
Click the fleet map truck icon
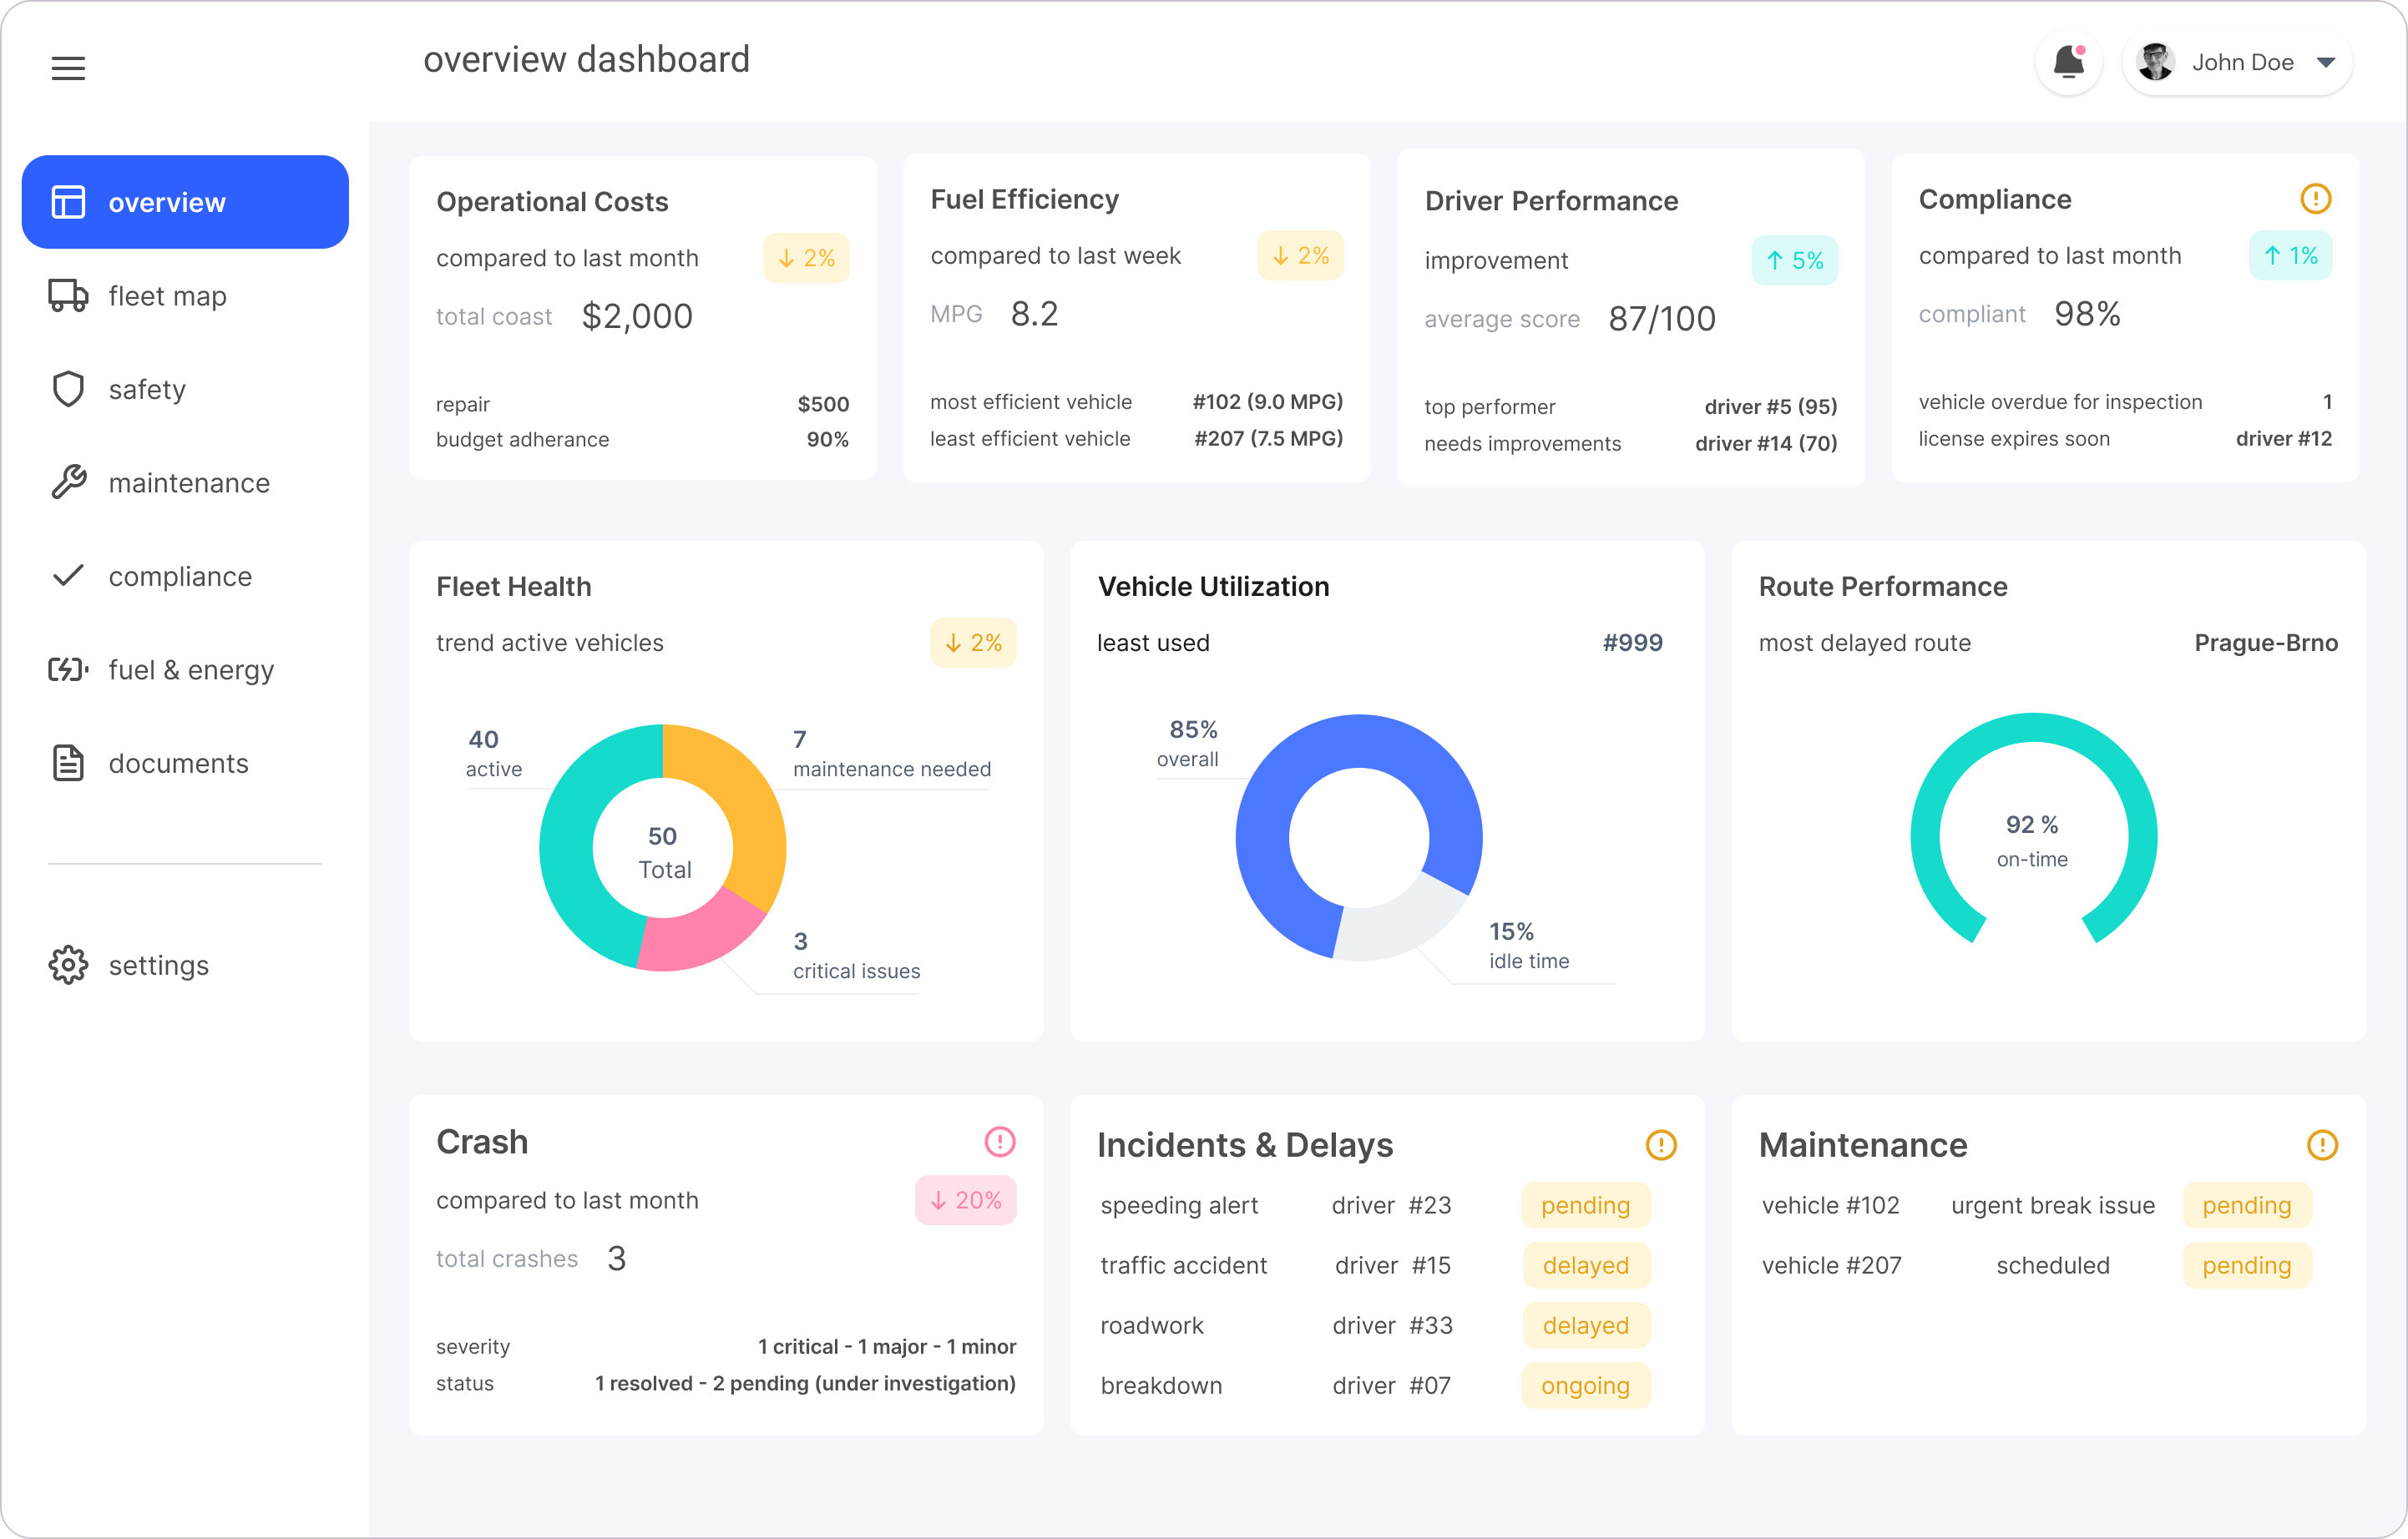pyautogui.click(x=68, y=295)
